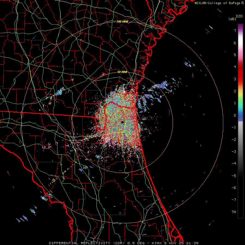Click the -7 value on the color scale
The image size is (245, 245).
234,200
